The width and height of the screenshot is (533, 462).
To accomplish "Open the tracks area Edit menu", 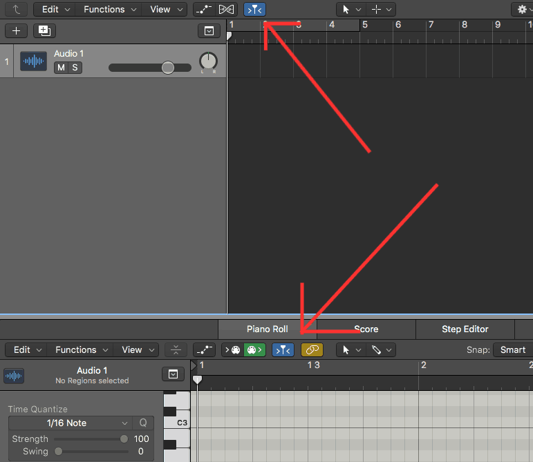I will 55,10.
